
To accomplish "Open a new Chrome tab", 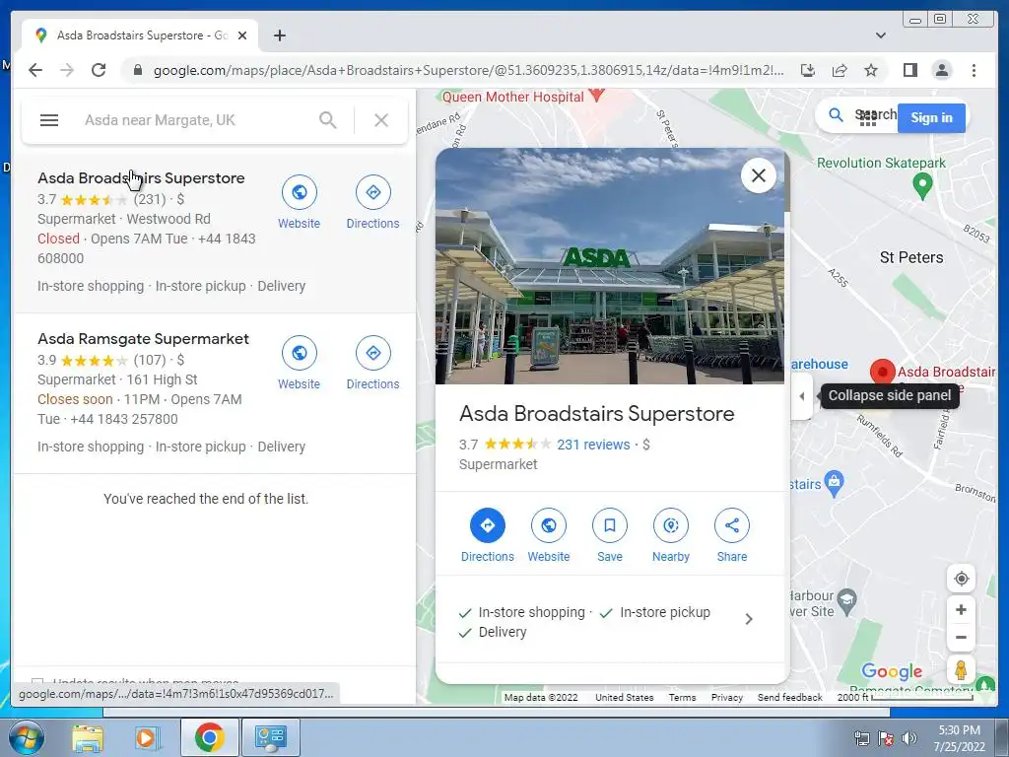I will (279, 35).
